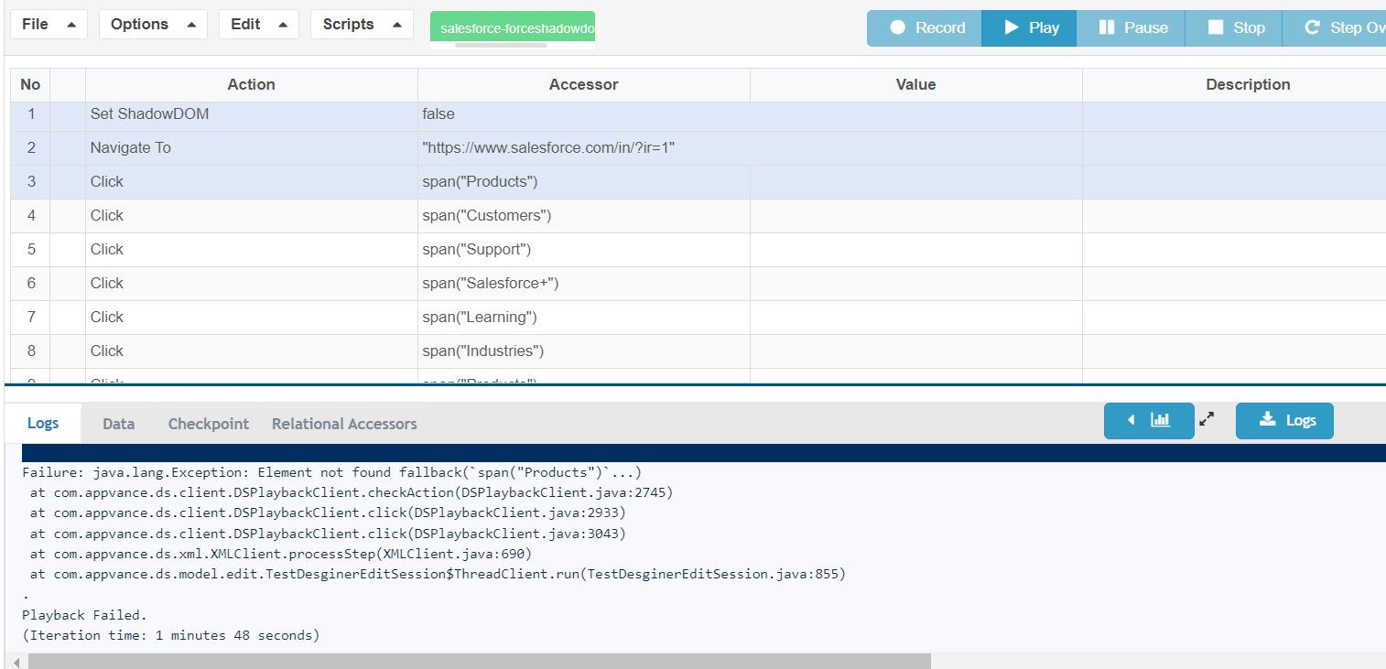1386x669 pixels.
Task: Click the Pause button
Action: point(1131,28)
